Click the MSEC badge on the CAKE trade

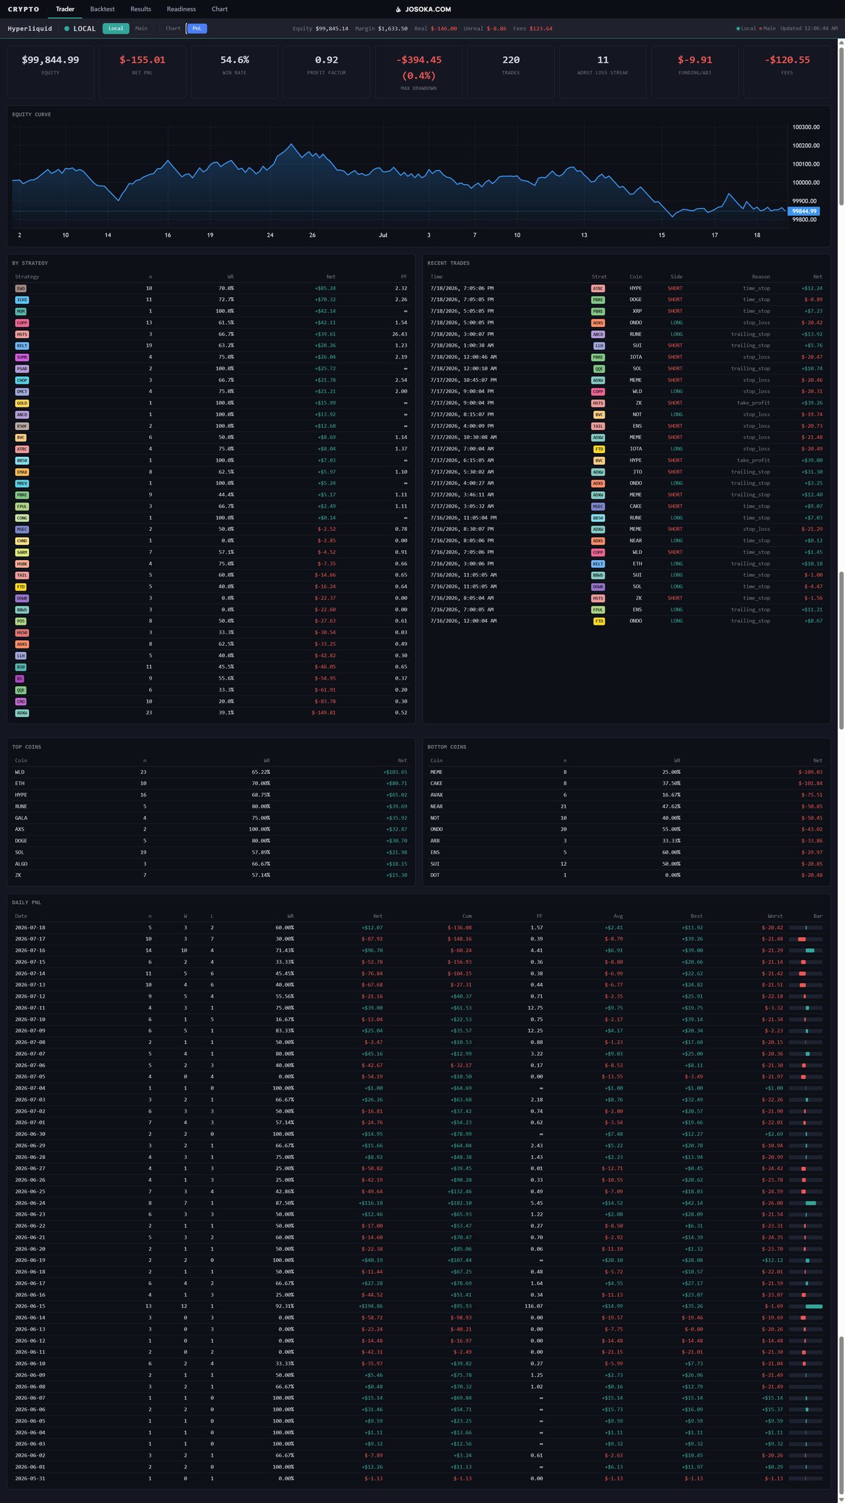[598, 507]
